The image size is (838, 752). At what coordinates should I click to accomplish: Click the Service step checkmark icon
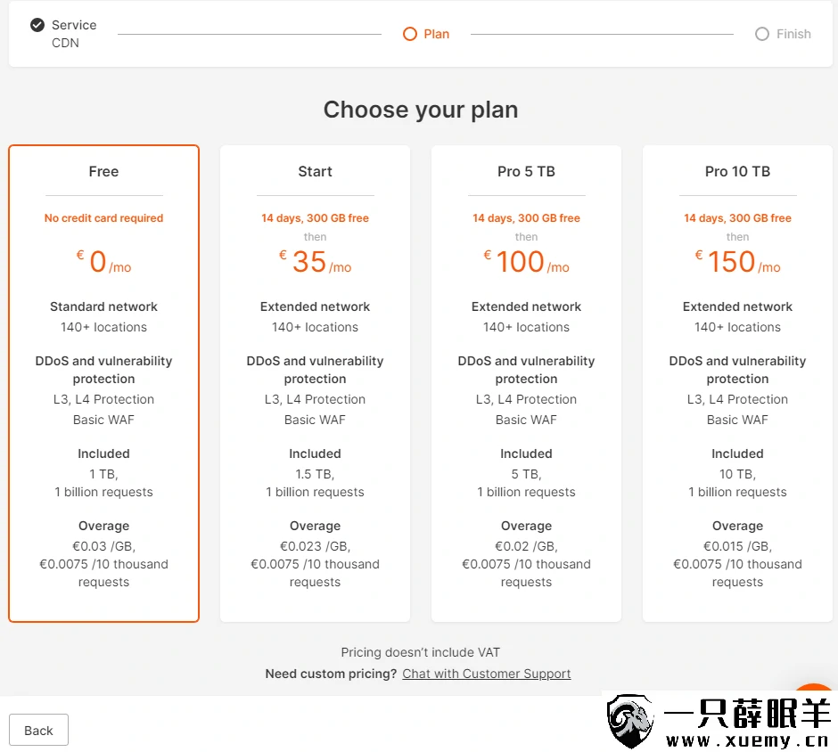[x=37, y=25]
